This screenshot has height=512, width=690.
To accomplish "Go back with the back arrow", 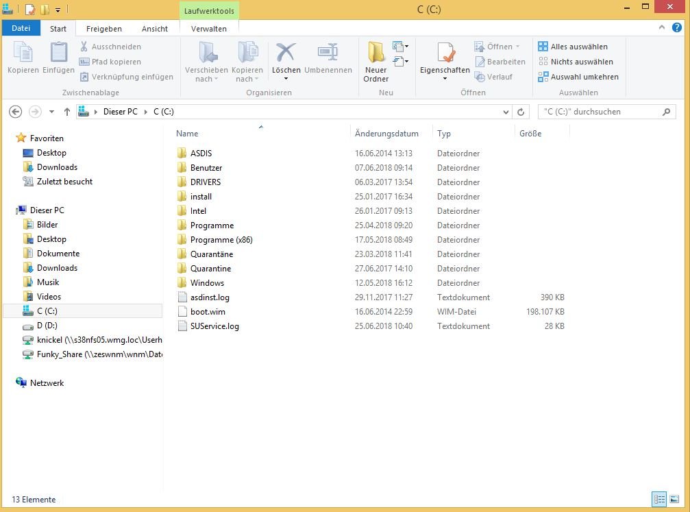I will tap(15, 112).
